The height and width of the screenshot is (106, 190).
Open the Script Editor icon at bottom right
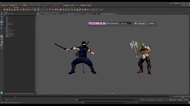[x=189, y=103]
